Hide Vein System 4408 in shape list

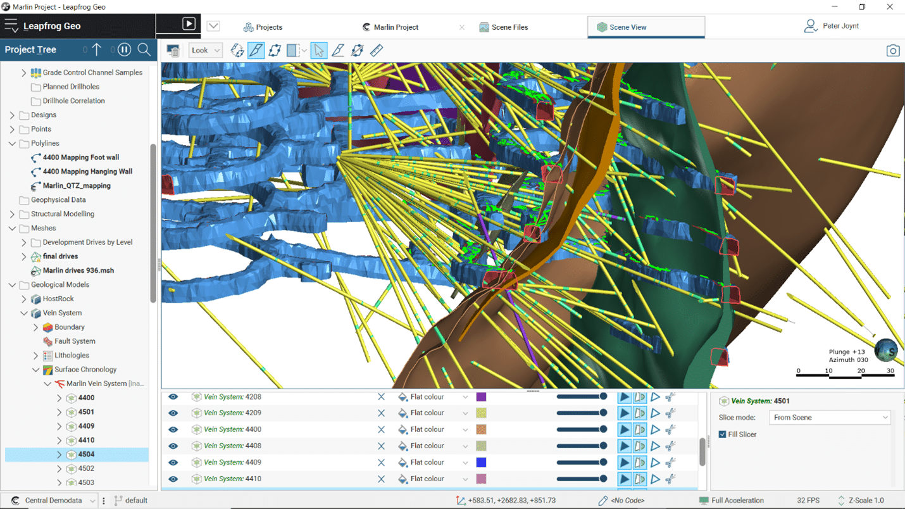coord(173,446)
